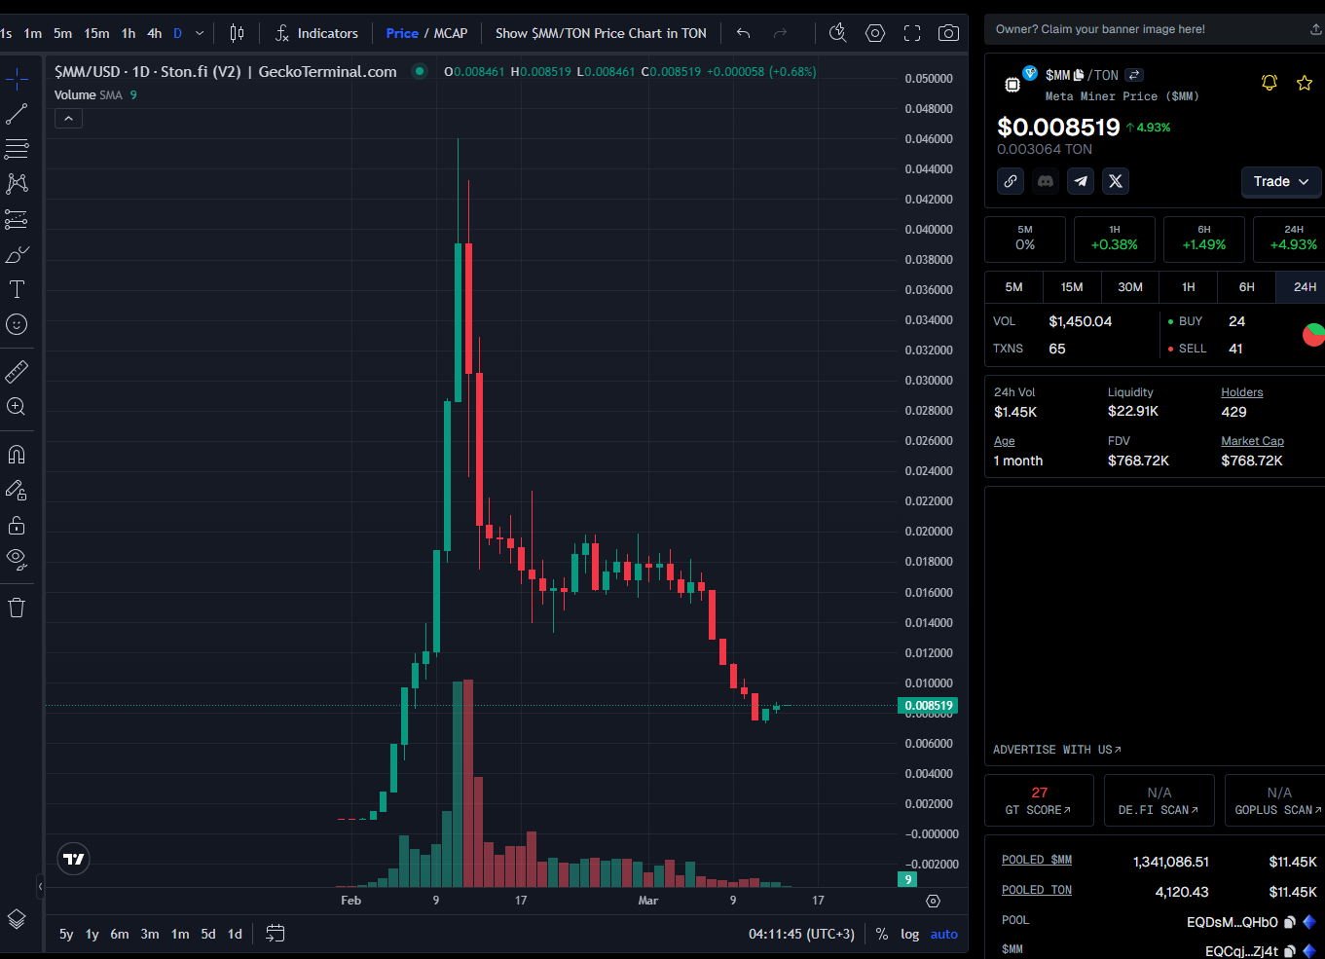Switch to the 4h timeframe
The width and height of the screenshot is (1325, 959).
155,33
